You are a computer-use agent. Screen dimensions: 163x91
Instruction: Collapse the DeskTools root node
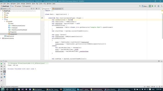pos(1,11)
